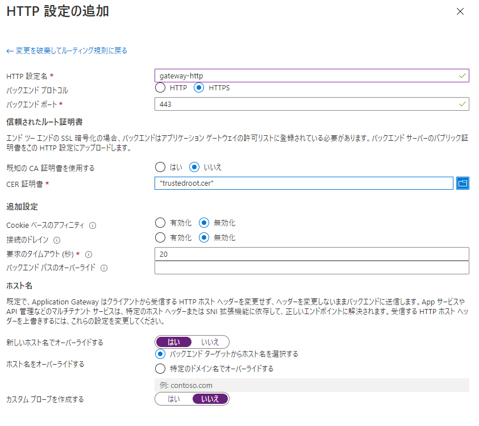This screenshot has width=479, height=426.
Task: Open Cookie-based affinity info icon
Action: point(93,225)
